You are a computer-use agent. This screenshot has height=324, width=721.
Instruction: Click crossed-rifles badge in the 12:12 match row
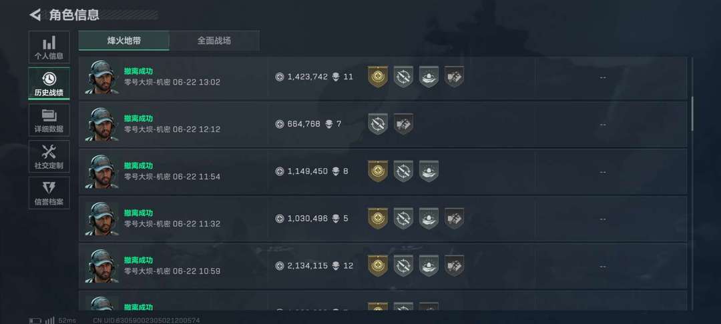click(377, 124)
